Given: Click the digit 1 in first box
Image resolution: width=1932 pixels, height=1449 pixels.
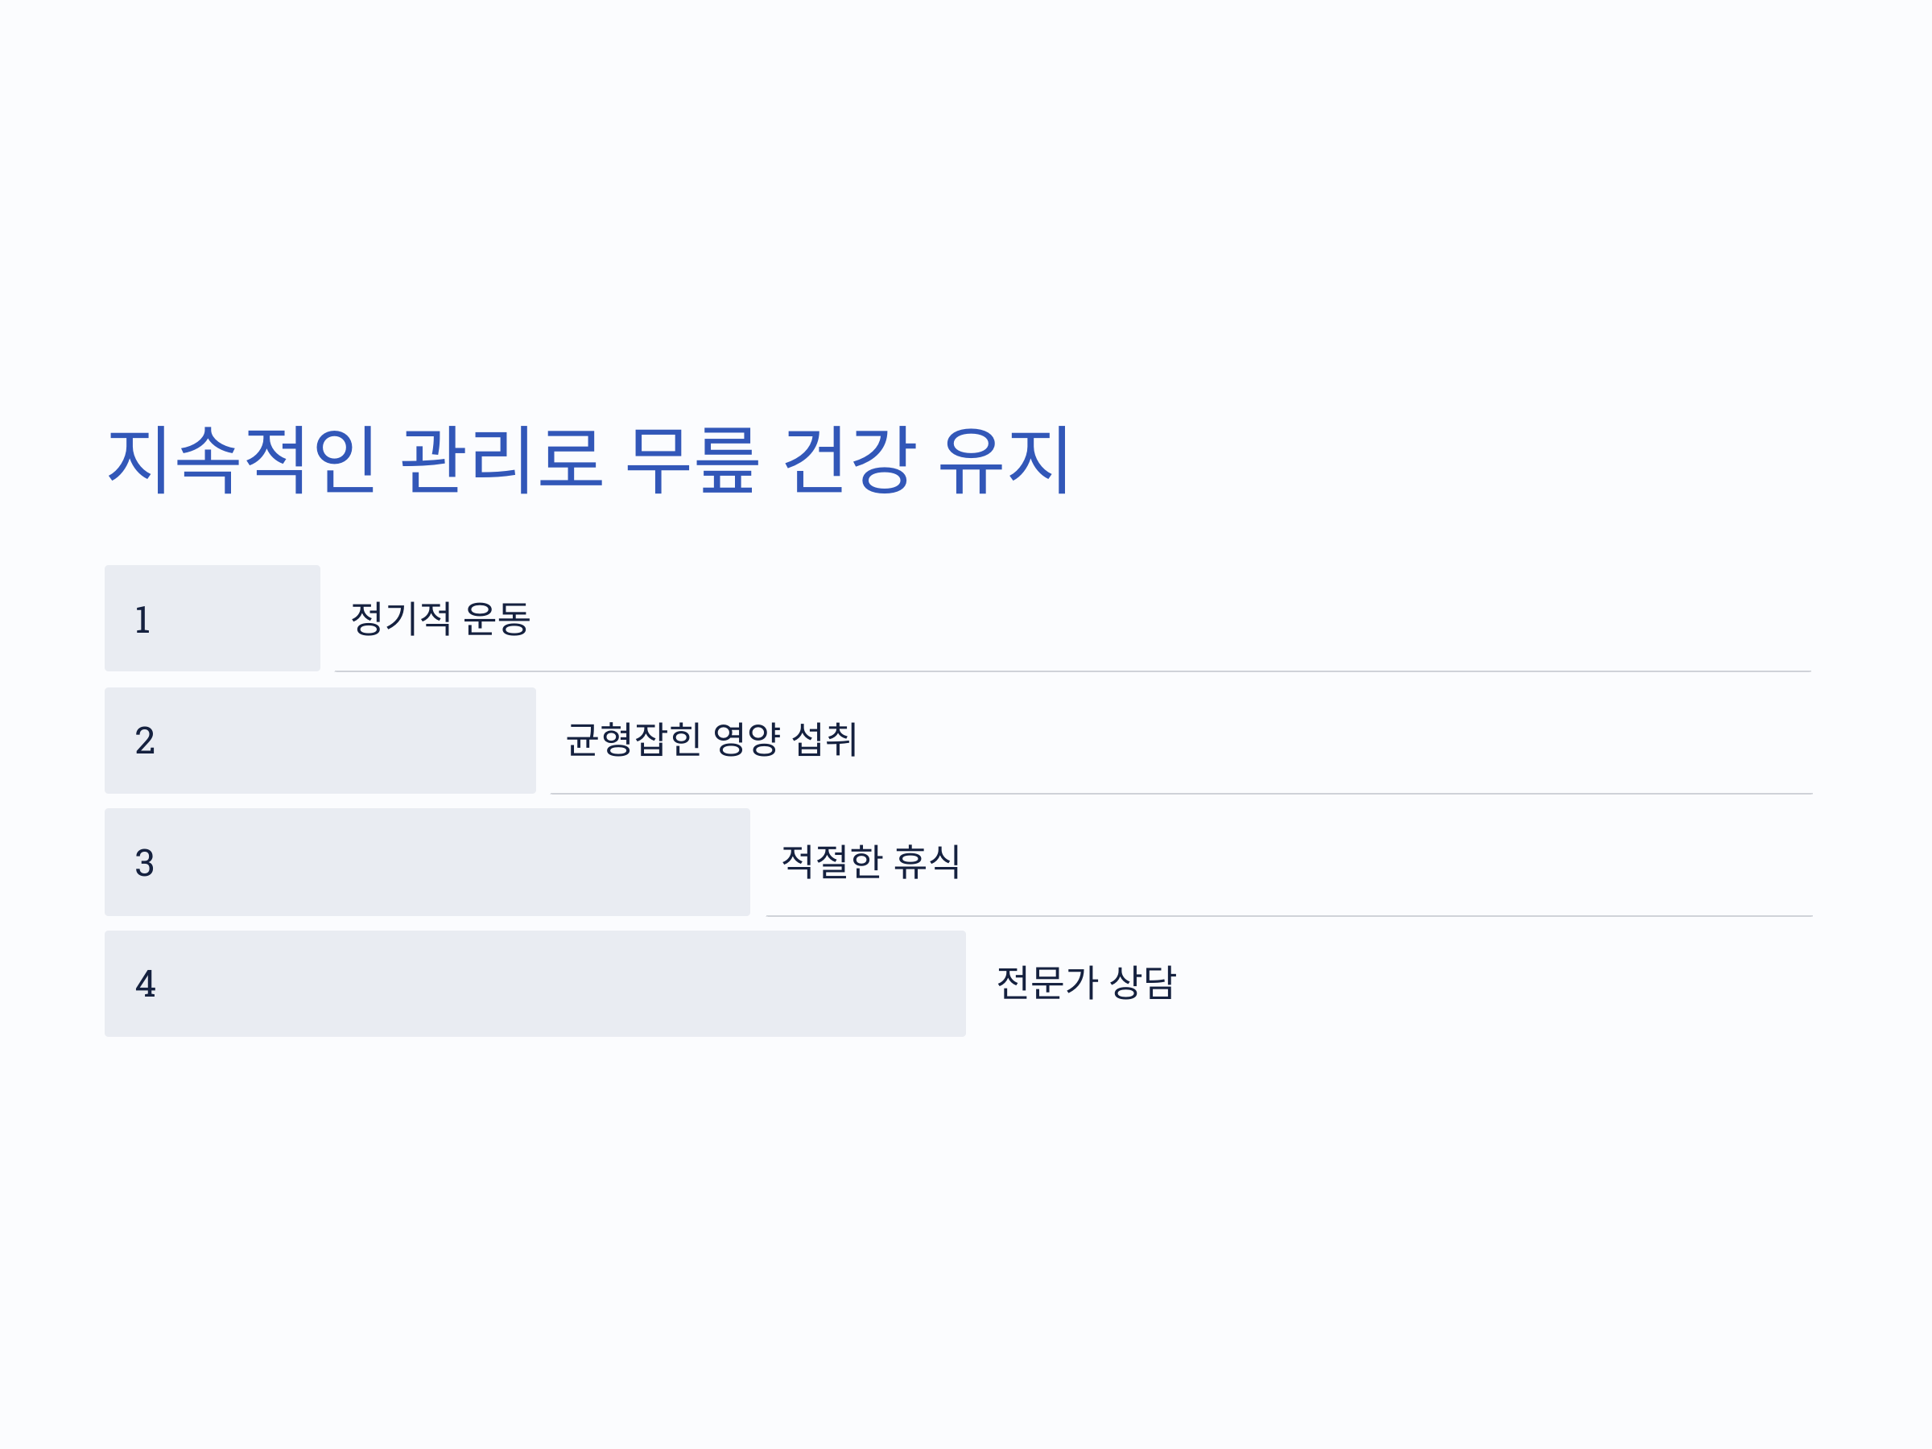Looking at the screenshot, I should [143, 620].
